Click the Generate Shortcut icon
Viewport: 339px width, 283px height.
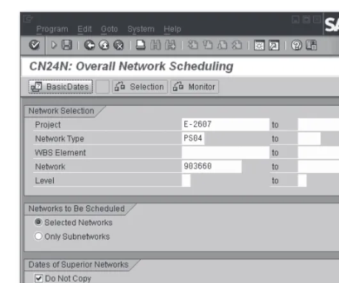[x=274, y=45]
